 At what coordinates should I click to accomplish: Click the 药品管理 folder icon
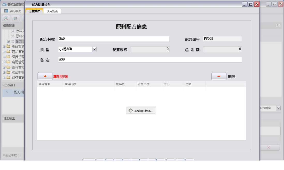point(8,51)
